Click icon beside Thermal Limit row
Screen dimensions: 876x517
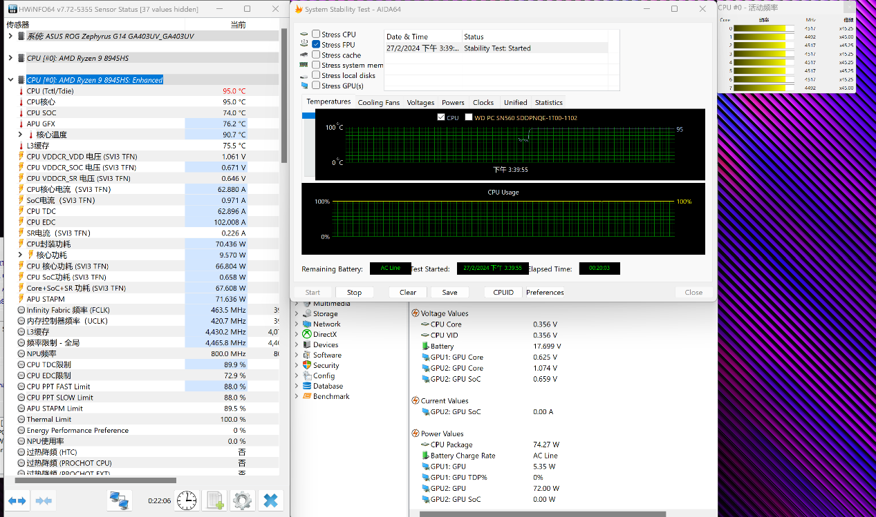coord(21,419)
